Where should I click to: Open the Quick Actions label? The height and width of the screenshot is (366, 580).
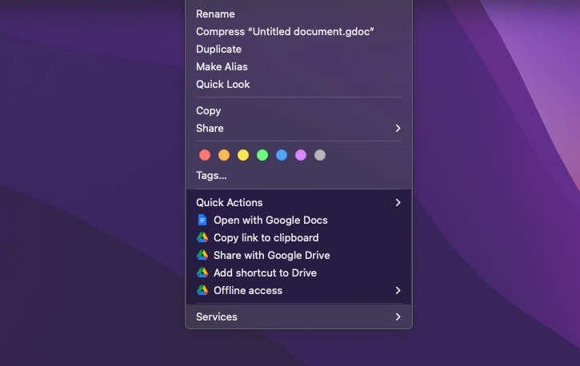(x=230, y=202)
